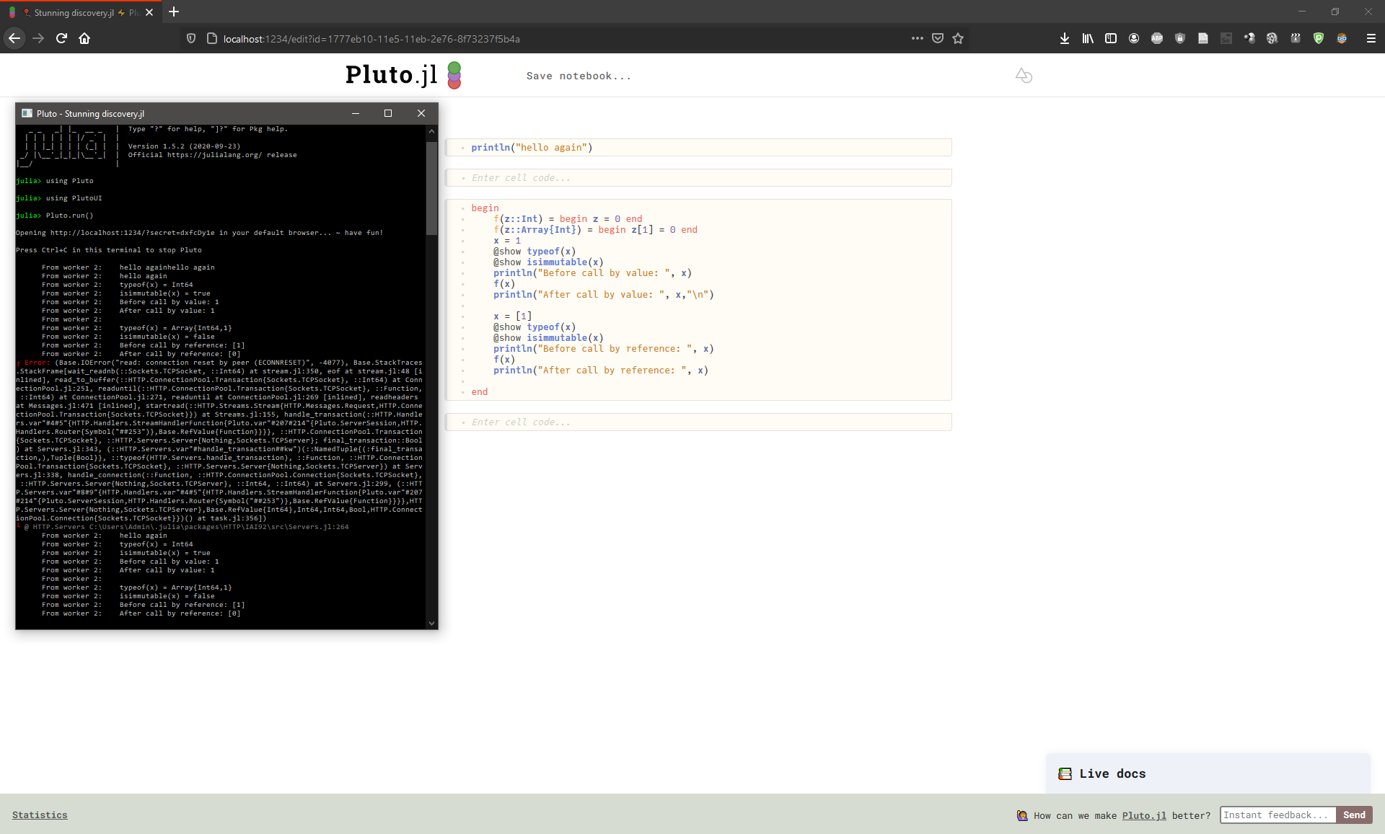Image resolution: width=1385 pixels, height=834 pixels.
Task: Open the Firefox Library icon
Action: [1088, 38]
